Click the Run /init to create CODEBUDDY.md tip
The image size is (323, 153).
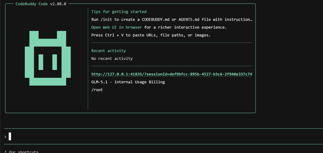click(172, 19)
